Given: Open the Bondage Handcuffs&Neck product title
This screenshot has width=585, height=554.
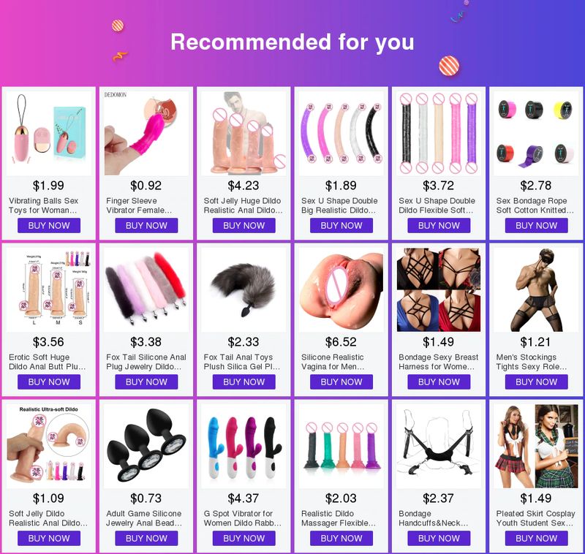Looking at the screenshot, I should [433, 518].
